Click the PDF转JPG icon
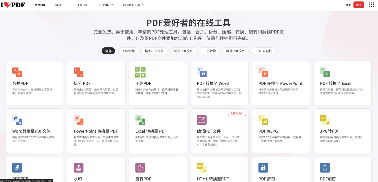Image resolution: width=378 pixels, height=182 pixels. point(263,120)
